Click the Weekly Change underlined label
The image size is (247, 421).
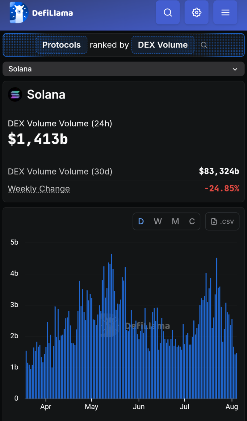[x=39, y=189]
